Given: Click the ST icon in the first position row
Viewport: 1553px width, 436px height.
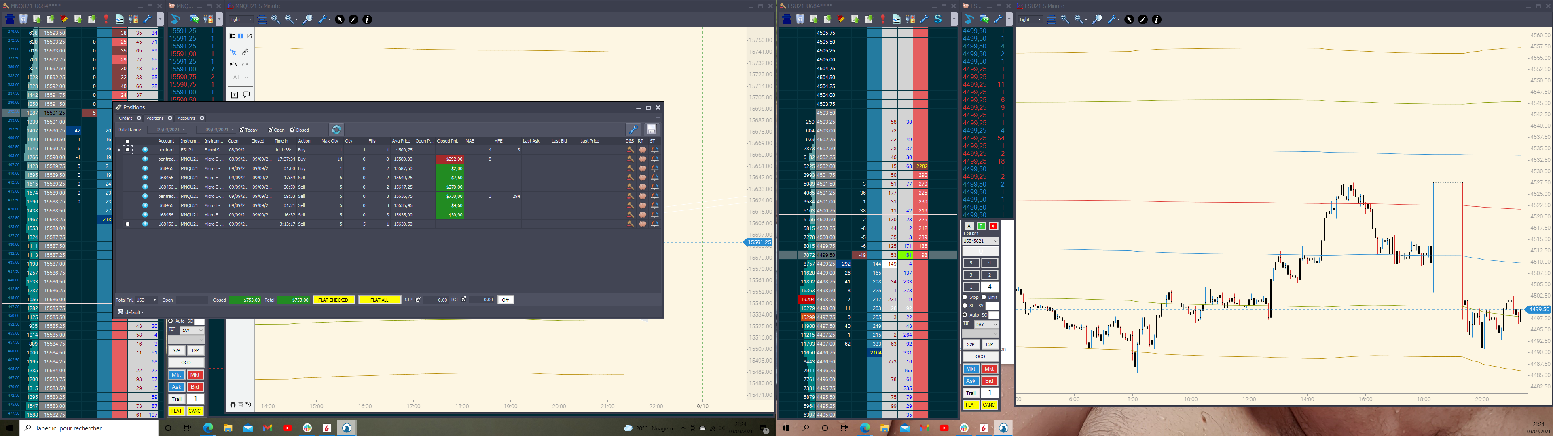Looking at the screenshot, I should [x=654, y=150].
